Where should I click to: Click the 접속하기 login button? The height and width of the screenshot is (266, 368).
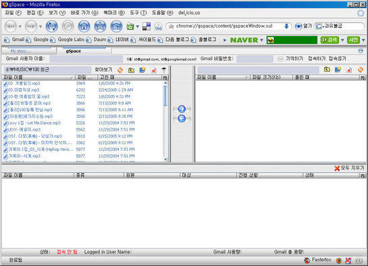[x=317, y=59]
